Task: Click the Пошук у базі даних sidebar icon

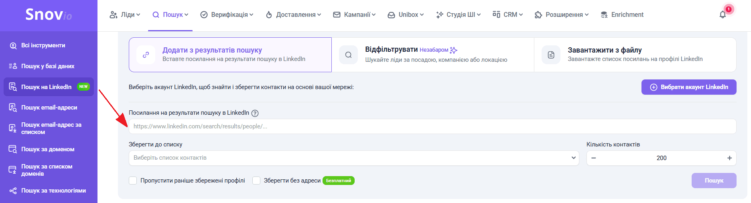Action: [x=13, y=66]
